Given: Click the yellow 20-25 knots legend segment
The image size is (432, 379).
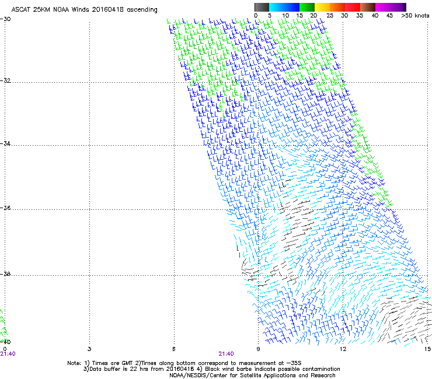Looking at the screenshot, I should (322, 7).
